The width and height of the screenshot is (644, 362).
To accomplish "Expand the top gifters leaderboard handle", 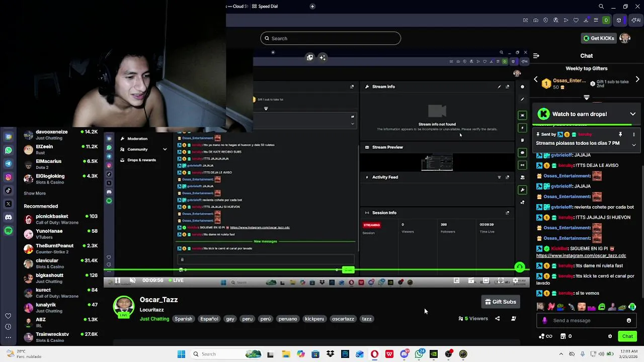I will [587, 98].
